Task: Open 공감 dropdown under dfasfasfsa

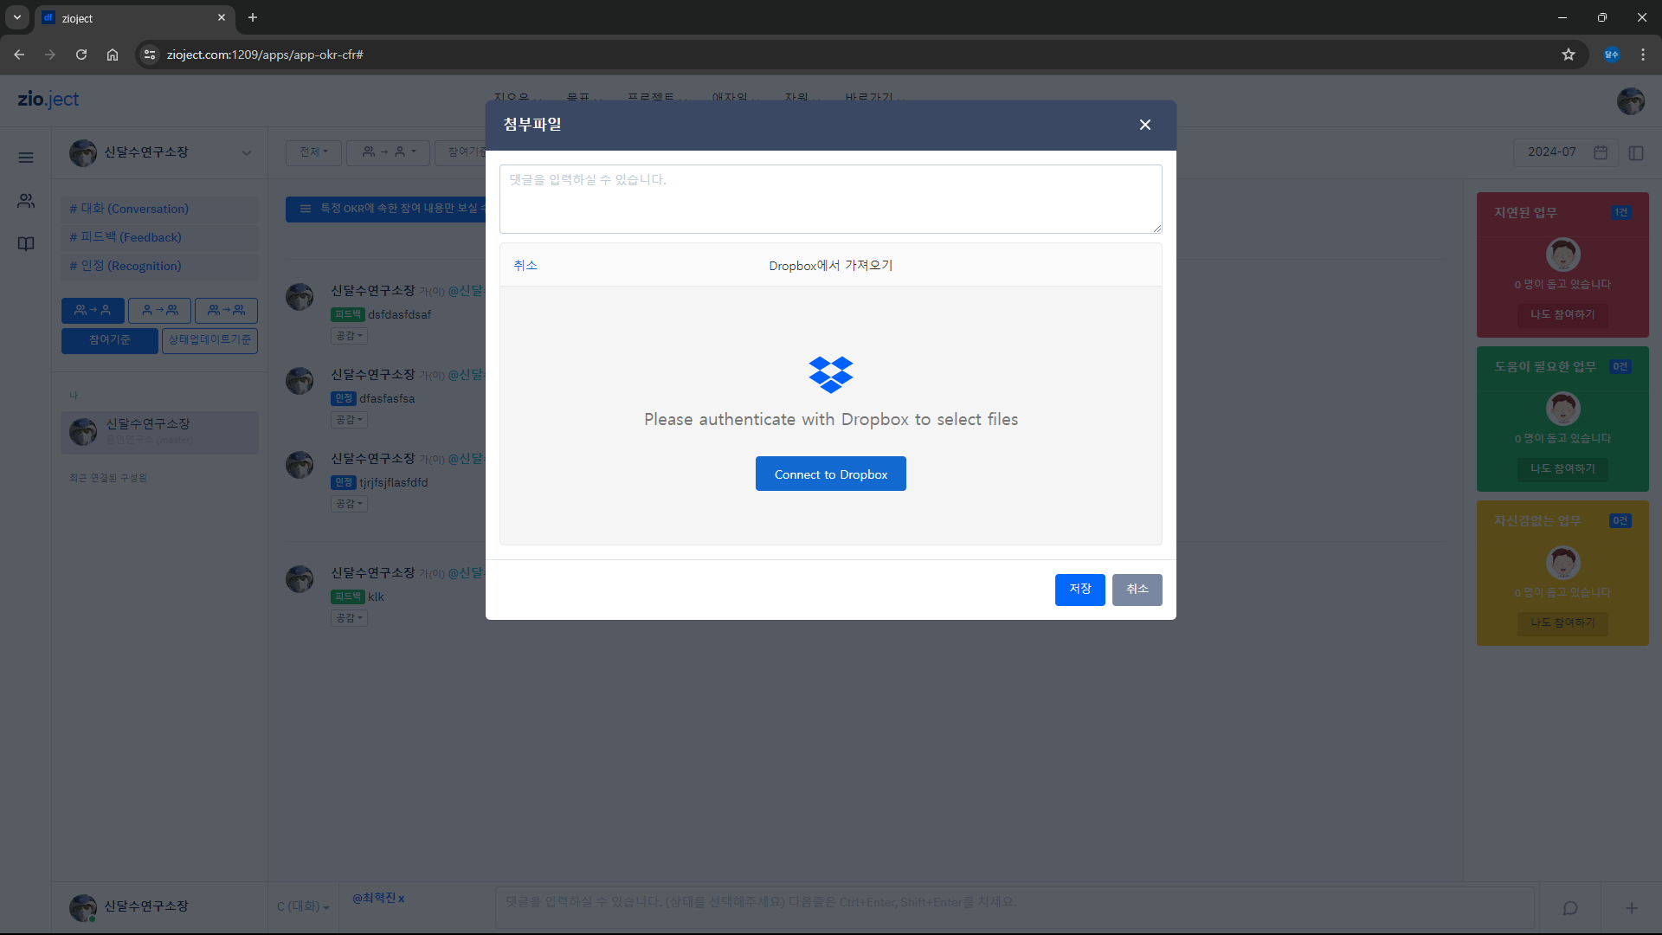Action: (350, 420)
